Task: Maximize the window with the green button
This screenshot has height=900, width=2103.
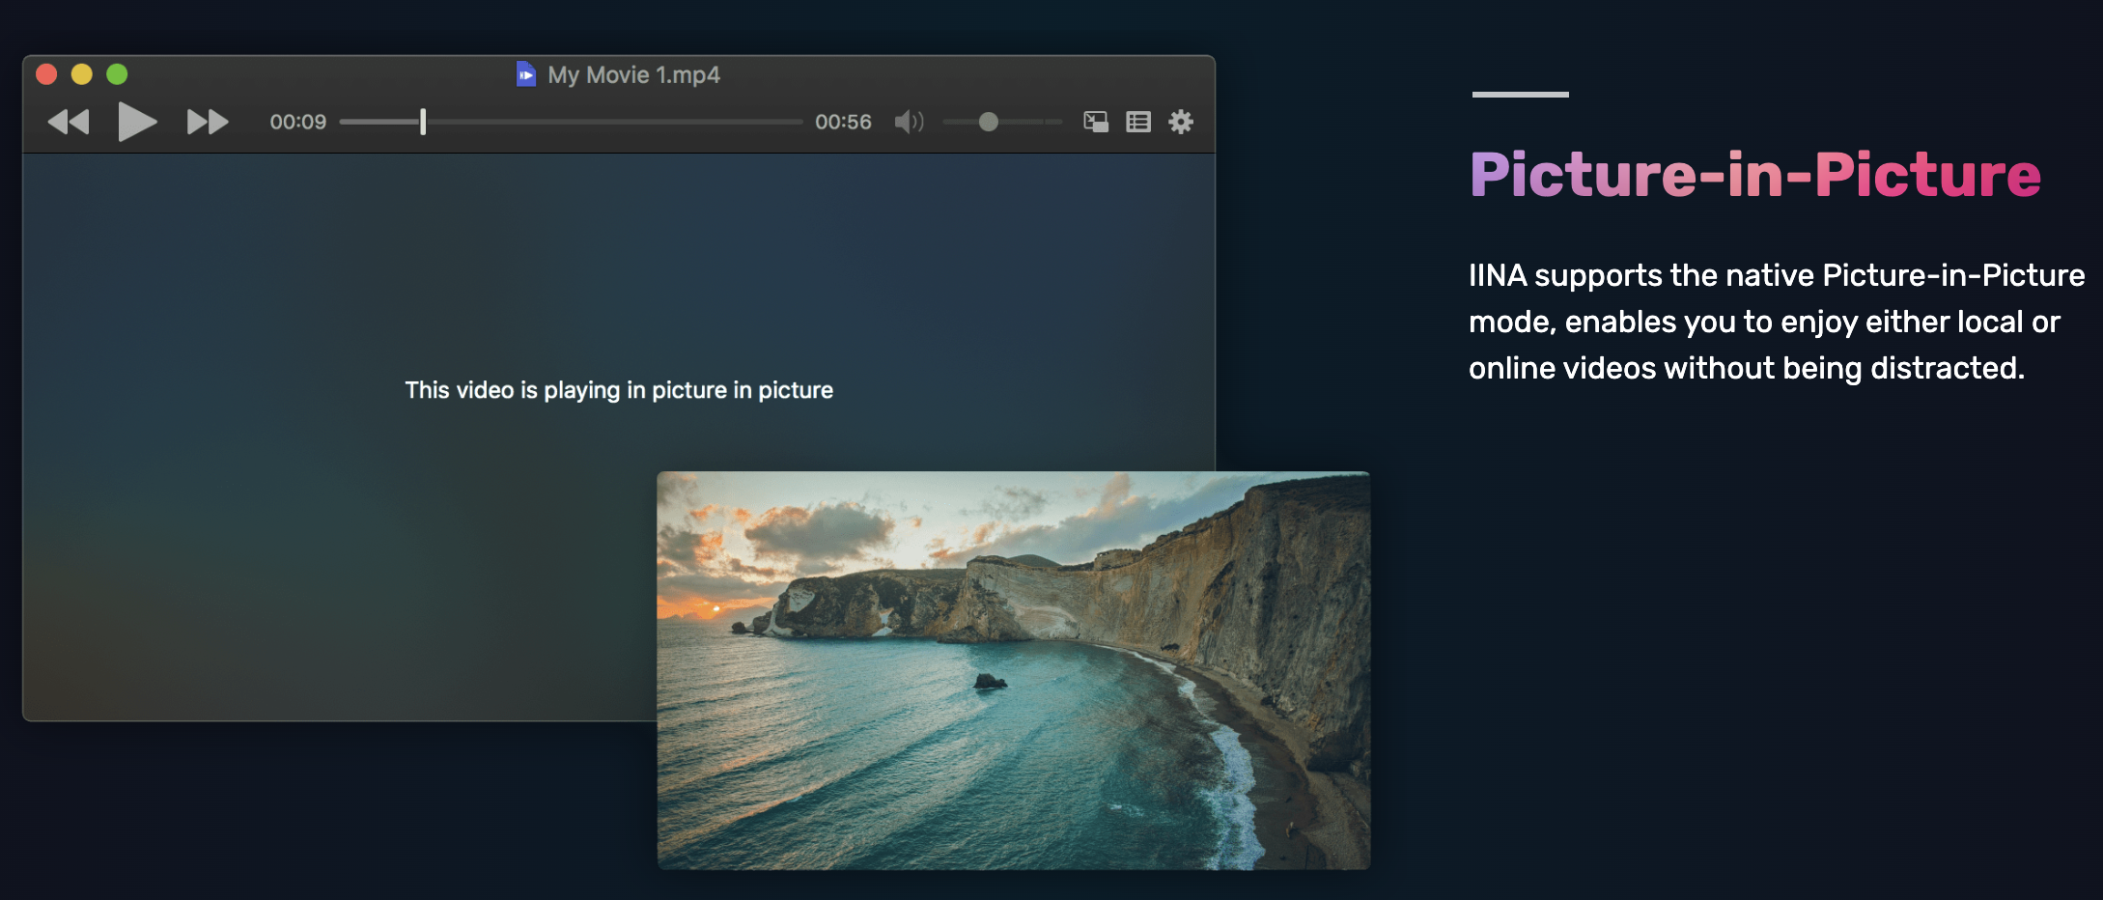Action: [x=117, y=74]
